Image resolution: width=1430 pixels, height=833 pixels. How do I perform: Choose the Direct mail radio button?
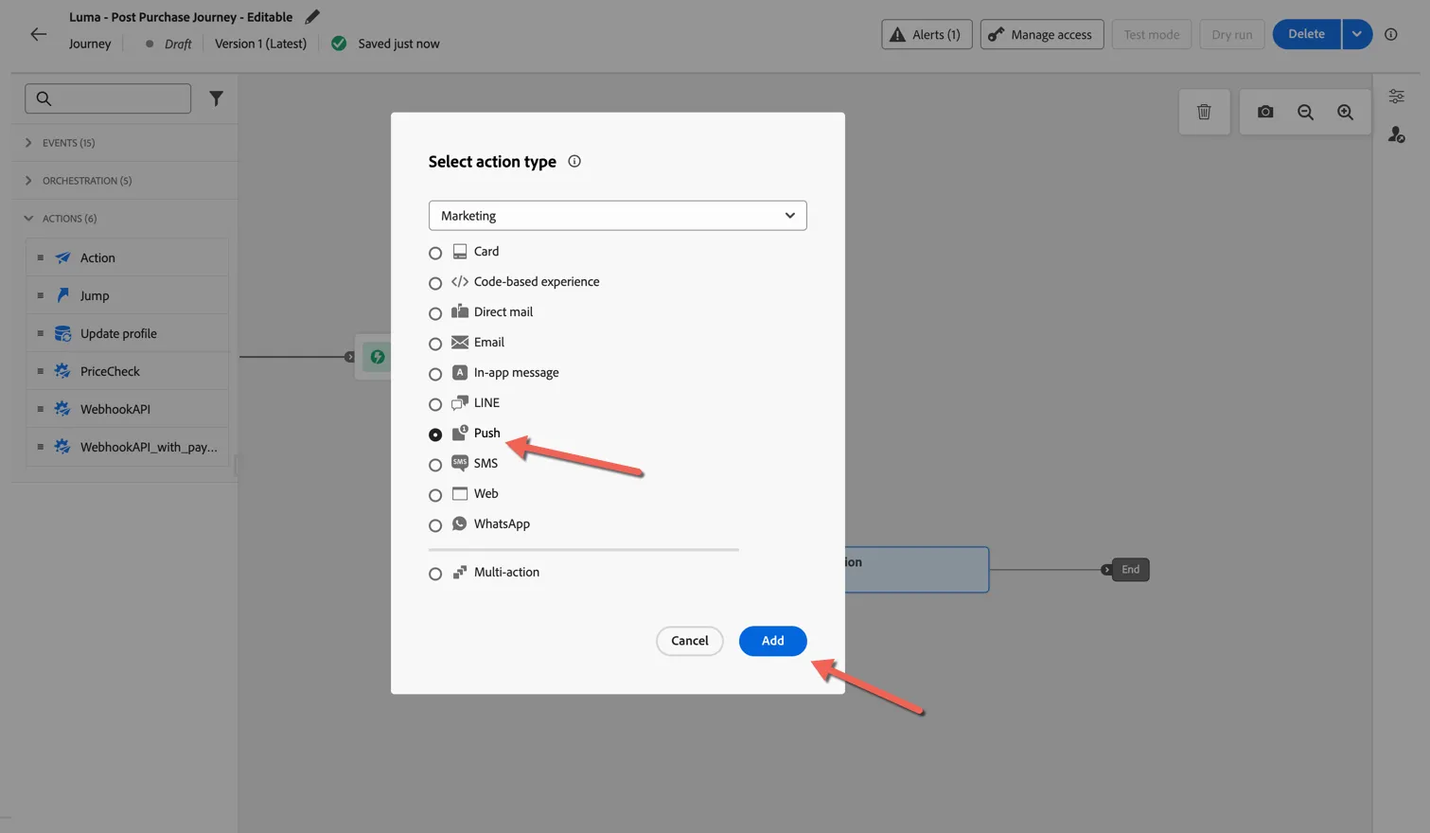435,313
